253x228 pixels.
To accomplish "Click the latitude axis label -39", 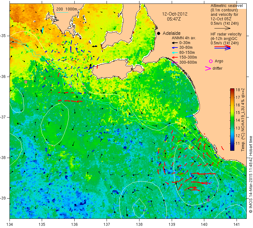I will (3, 198).
